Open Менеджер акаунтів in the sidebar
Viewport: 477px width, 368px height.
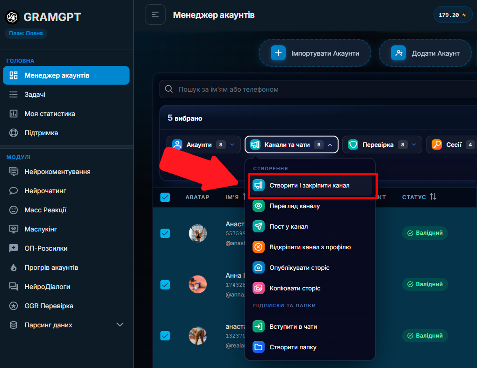coord(66,75)
